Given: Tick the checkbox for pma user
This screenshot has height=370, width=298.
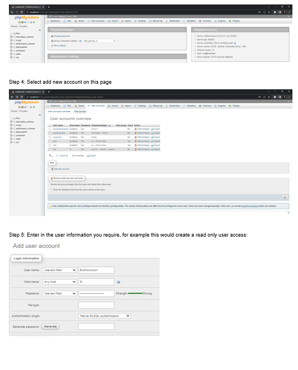Looking at the screenshot, I should [50, 141].
